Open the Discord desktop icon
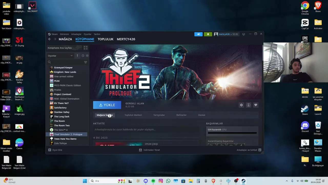This screenshot has width=328, height=185. (x=305, y=127)
